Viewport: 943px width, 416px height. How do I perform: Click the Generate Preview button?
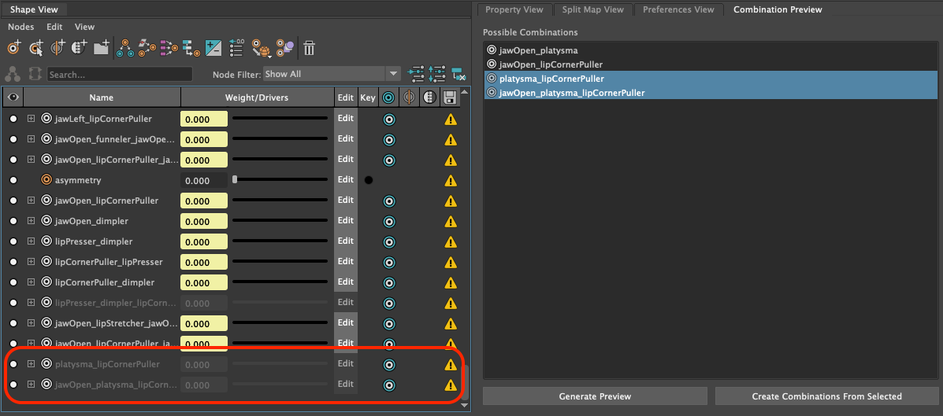595,396
